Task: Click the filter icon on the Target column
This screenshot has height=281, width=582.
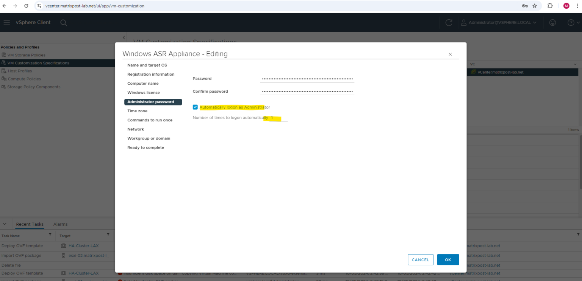Action: pyautogui.click(x=108, y=236)
